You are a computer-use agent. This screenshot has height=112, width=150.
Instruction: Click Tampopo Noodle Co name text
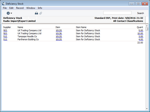(x=27, y=36)
